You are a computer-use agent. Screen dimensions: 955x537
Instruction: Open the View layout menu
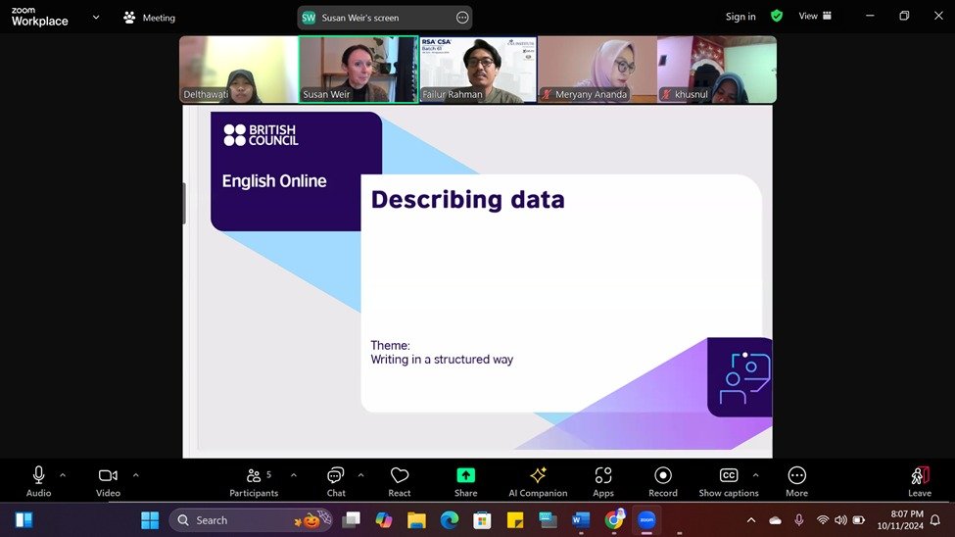point(815,17)
